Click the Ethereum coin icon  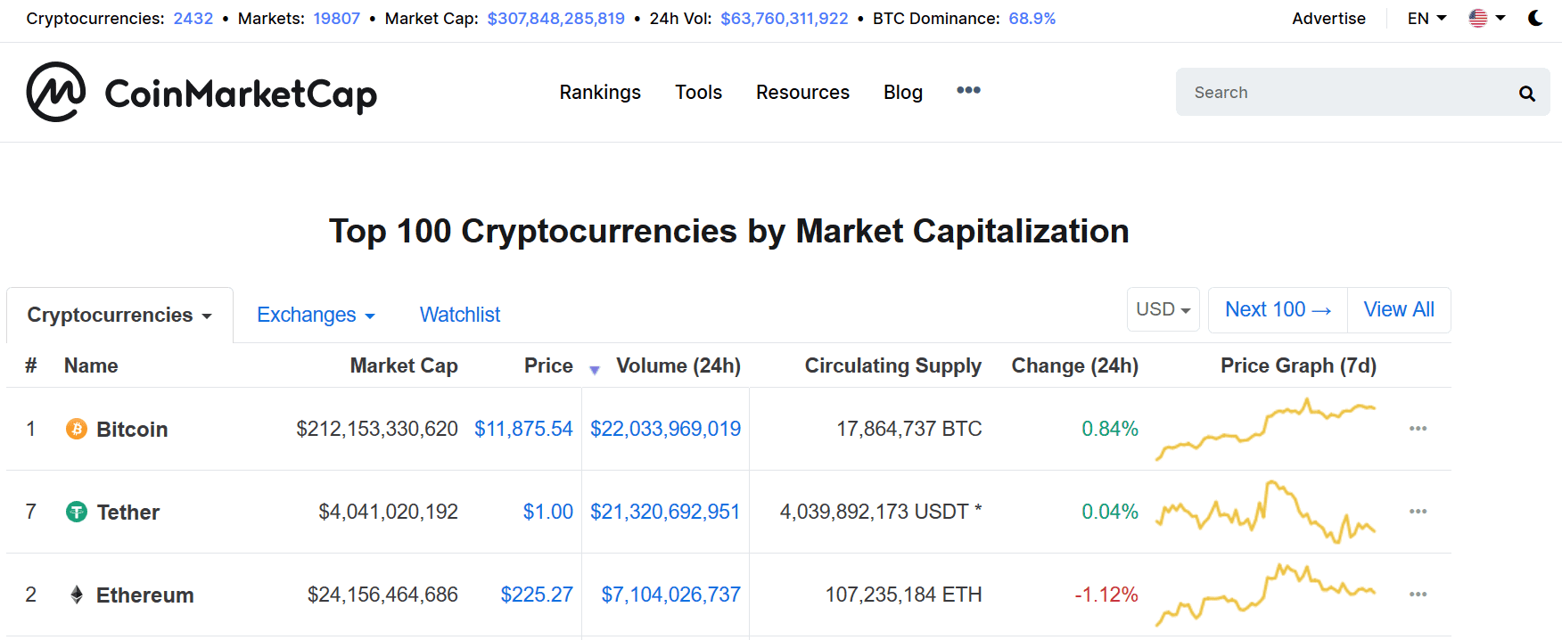(x=77, y=595)
